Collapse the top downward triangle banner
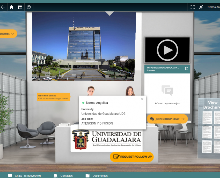Viewport: 220px width, 178px height. click(109, 13)
